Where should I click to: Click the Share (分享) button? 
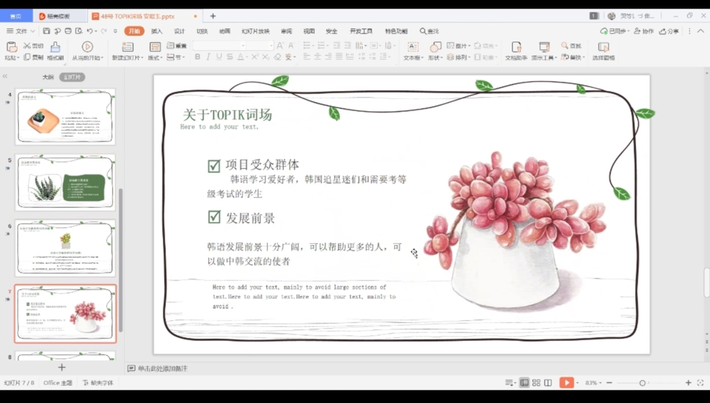tap(670, 31)
